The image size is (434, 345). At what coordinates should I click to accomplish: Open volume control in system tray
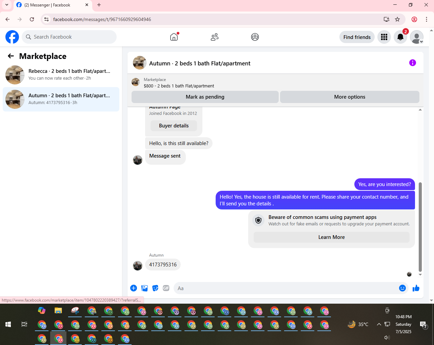pyautogui.click(x=387, y=338)
